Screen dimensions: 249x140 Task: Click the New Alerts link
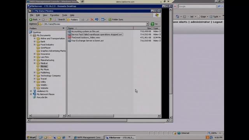click(x=180, y=22)
